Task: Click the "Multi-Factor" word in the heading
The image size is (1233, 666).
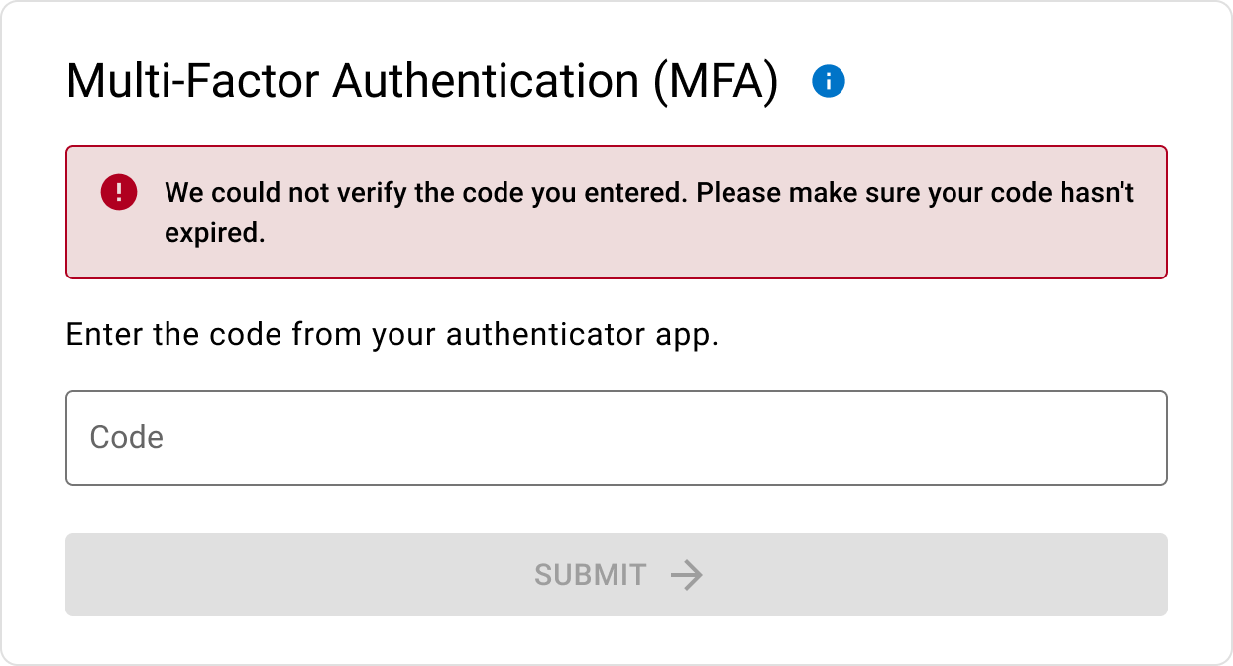Action: point(192,81)
